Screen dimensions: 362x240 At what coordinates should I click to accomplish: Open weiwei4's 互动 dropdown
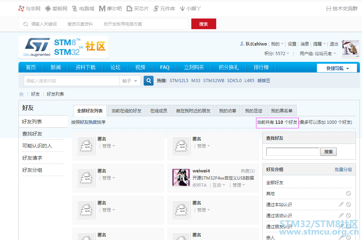tap(218, 185)
